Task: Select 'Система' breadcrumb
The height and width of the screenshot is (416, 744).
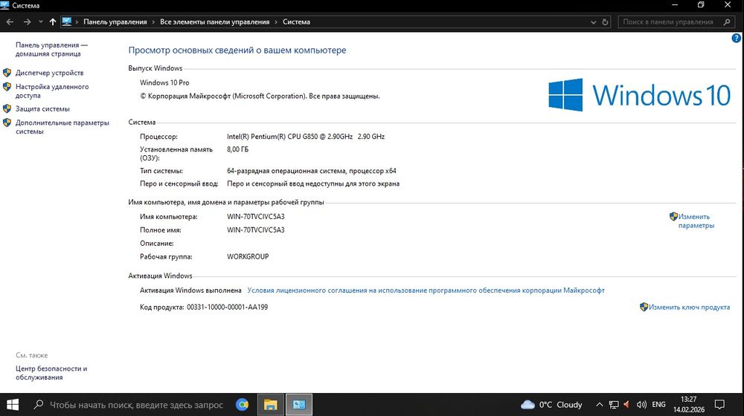Action: coord(297,22)
